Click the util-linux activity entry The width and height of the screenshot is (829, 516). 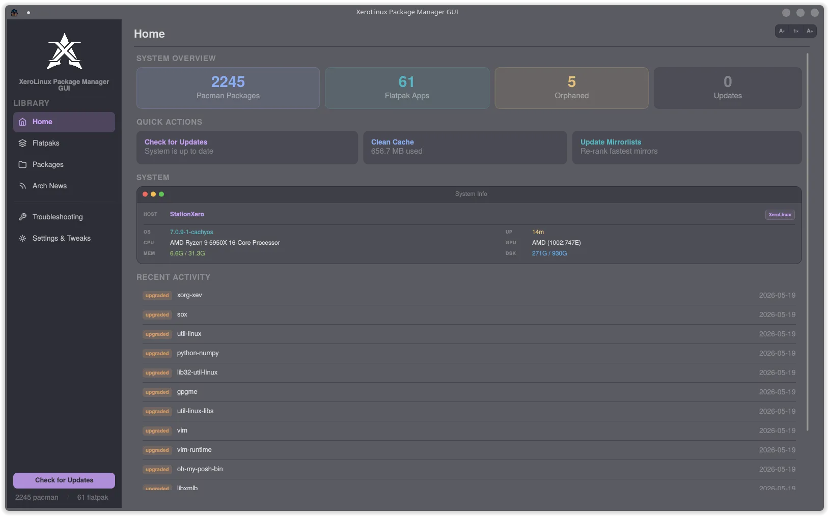[469, 334]
